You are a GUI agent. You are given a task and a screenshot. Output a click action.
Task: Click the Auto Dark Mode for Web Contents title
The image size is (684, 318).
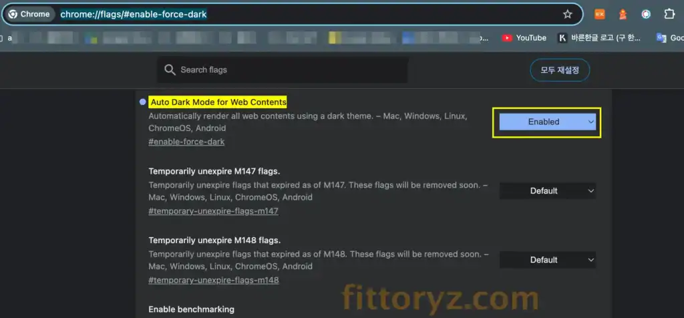218,102
